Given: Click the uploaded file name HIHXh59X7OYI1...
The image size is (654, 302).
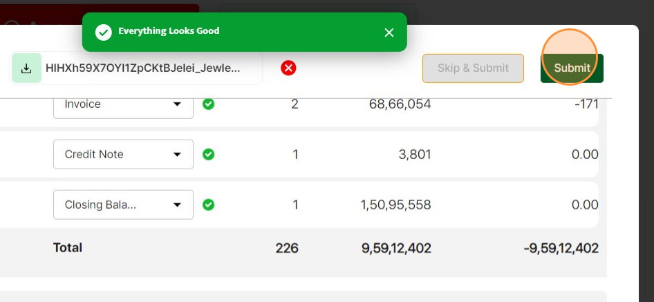Looking at the screenshot, I should [143, 68].
